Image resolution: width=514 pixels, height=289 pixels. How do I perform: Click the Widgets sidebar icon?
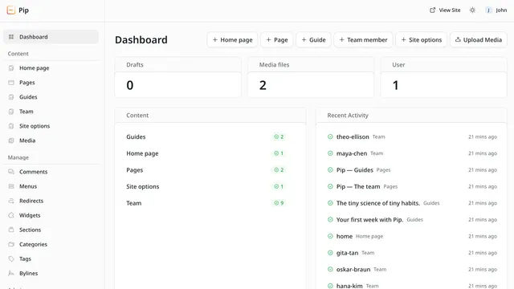[11, 215]
